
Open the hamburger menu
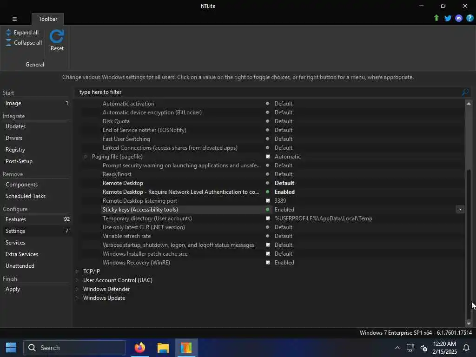[14, 19]
